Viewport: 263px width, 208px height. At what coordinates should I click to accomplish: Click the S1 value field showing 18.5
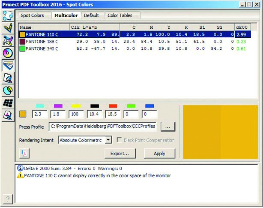[x=113, y=114]
